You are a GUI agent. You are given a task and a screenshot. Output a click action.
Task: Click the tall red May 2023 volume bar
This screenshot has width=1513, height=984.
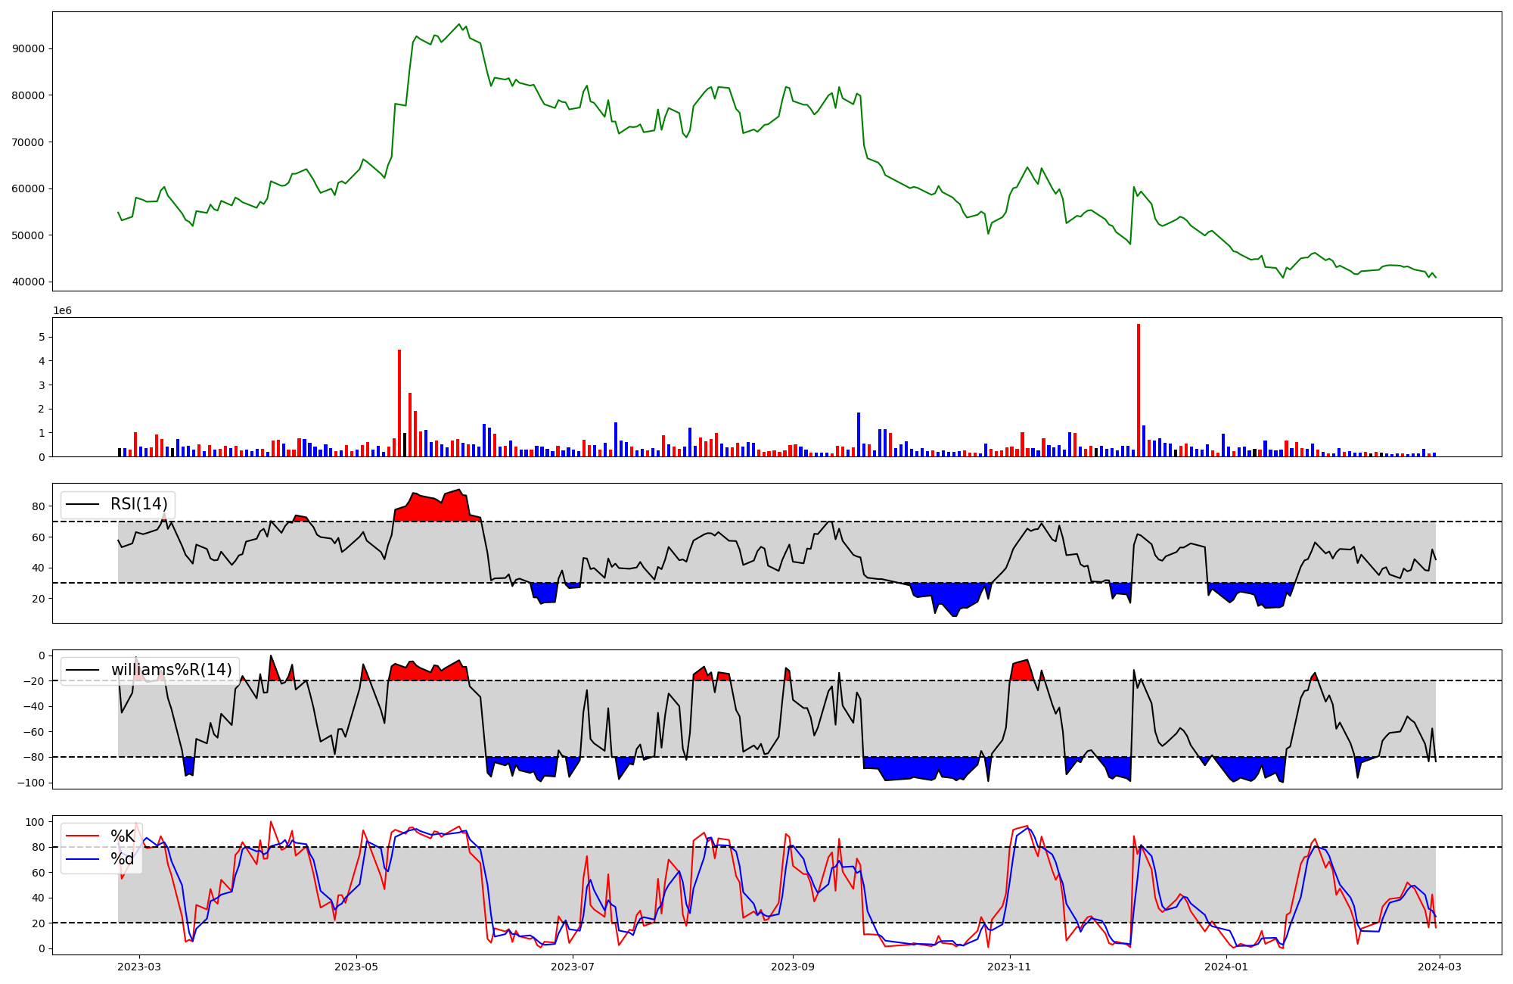[x=399, y=403]
